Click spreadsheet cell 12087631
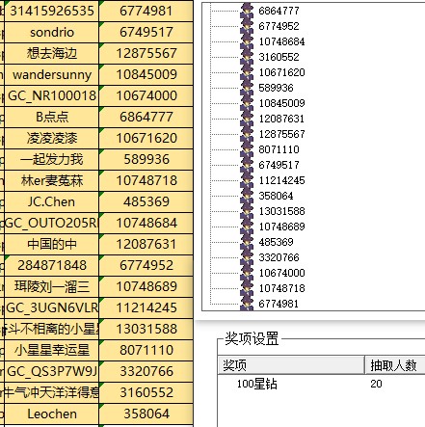 (146, 244)
